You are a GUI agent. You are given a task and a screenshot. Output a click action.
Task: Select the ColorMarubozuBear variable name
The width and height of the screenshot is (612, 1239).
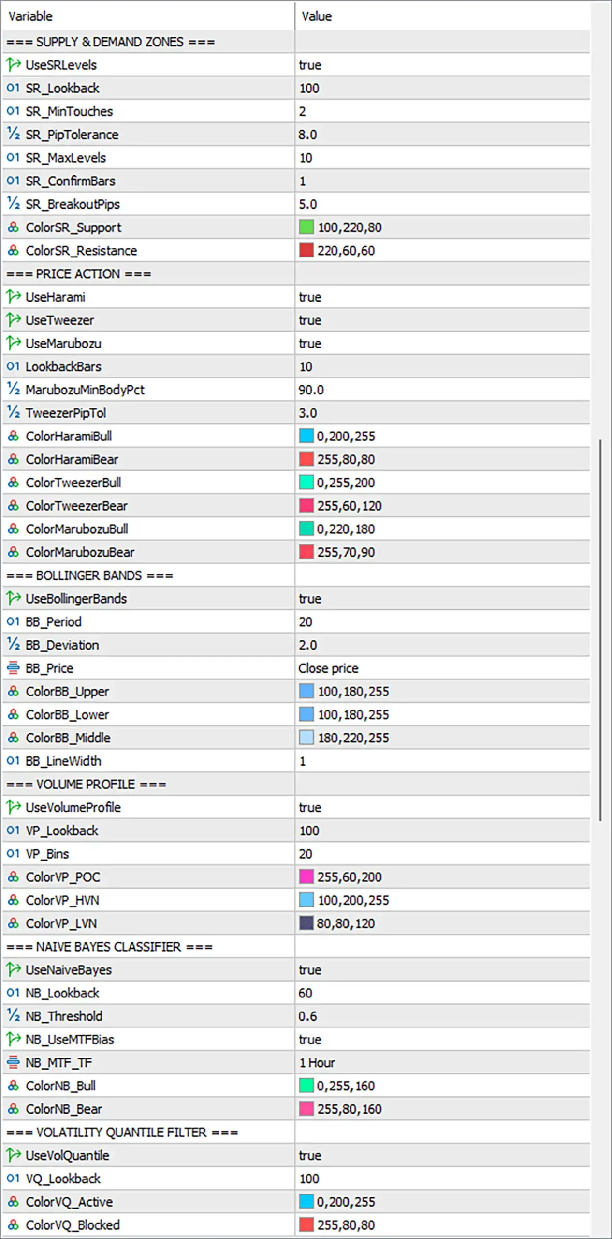(80, 552)
